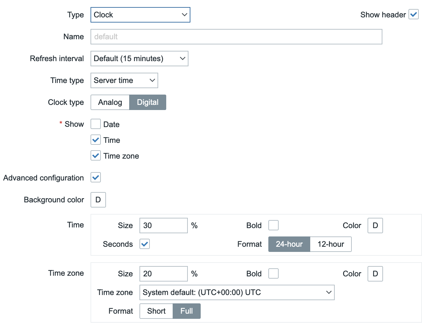Open System default UTC time zone dropdown
This screenshot has width=422, height=323.
pos(237,292)
